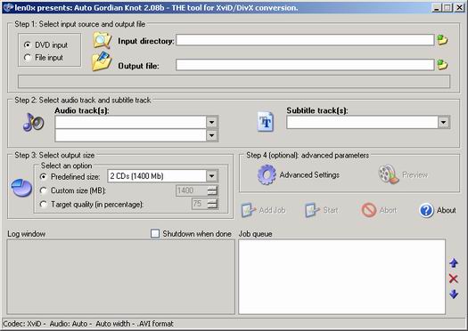Screen dimensions: 468x331
Task: Minimize the Auto Gordian Knot window
Action: [437, 8]
